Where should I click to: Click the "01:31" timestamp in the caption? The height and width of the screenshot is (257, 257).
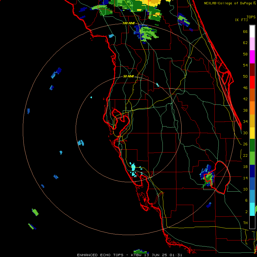coord(176,255)
